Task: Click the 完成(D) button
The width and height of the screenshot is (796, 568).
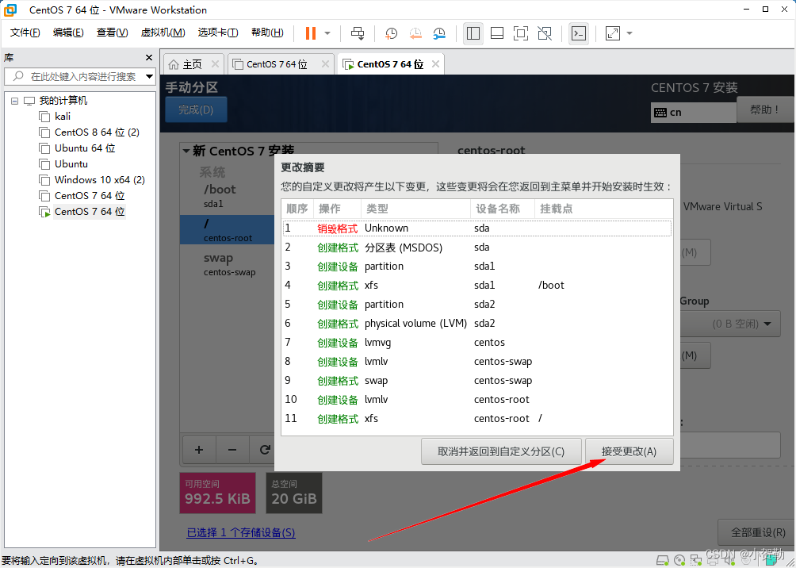Action: pos(196,109)
